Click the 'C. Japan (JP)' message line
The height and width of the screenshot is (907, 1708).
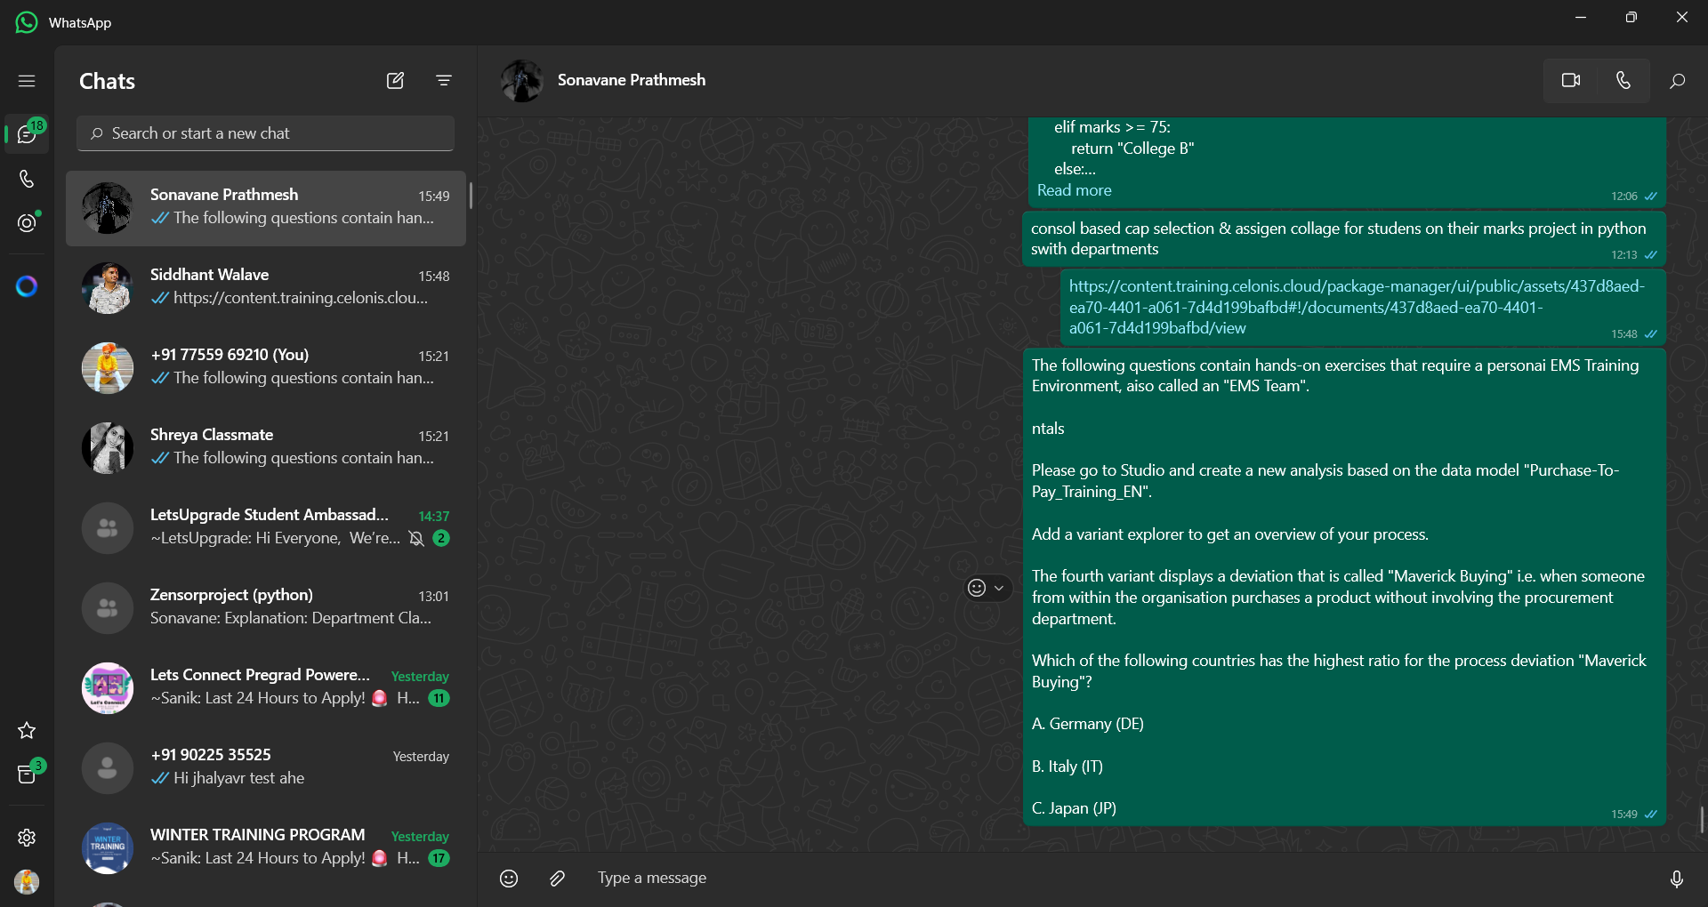(x=1074, y=808)
